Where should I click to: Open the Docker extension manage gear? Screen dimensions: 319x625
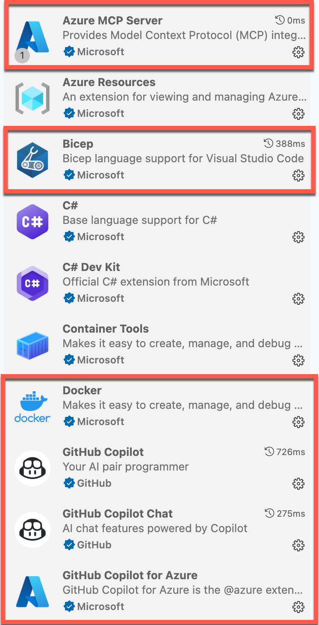pyautogui.click(x=298, y=422)
